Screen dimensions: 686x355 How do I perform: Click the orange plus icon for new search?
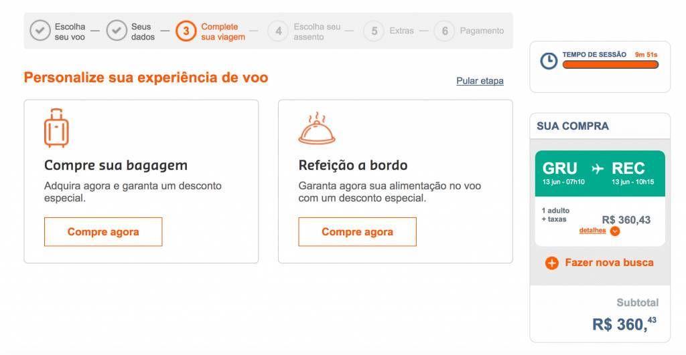[x=552, y=263]
